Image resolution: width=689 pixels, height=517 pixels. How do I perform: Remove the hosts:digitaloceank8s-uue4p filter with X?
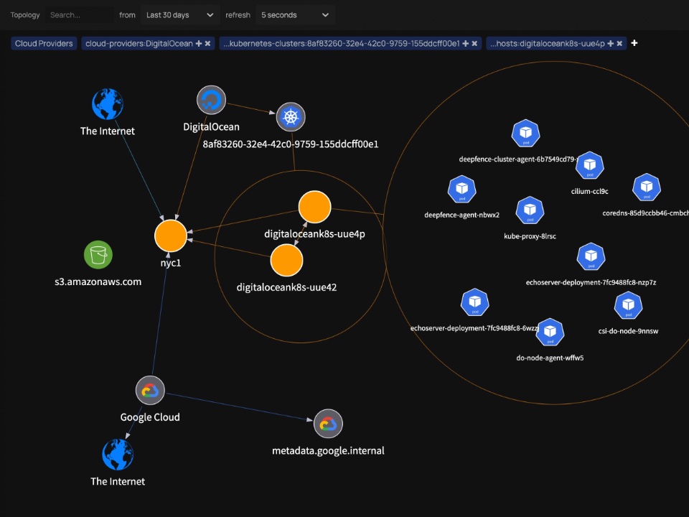(619, 44)
